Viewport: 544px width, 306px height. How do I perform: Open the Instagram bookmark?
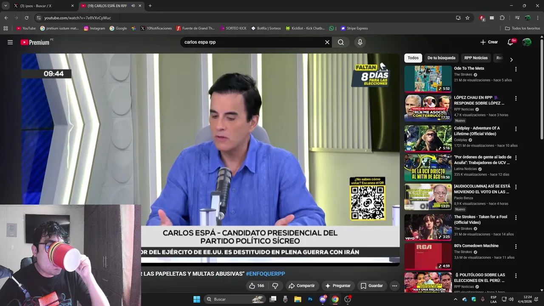[94, 28]
